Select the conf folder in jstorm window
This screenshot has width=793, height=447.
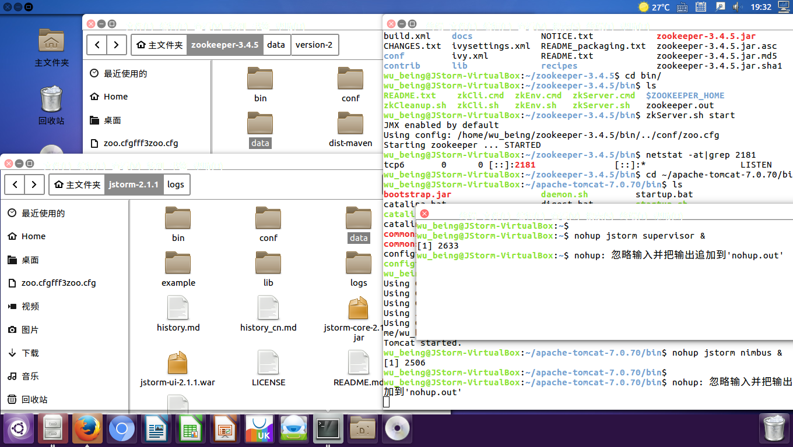[268, 225]
